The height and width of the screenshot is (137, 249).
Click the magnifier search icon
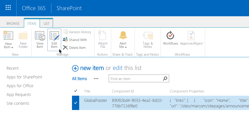(x=165, y=78)
